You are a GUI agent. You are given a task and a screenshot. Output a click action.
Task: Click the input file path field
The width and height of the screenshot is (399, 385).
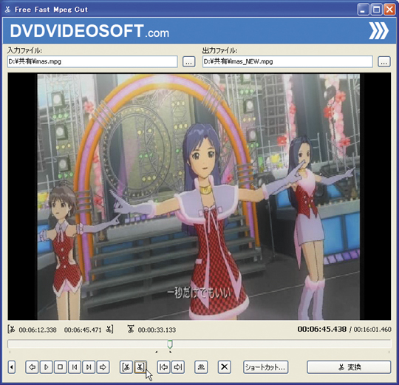pos(92,61)
